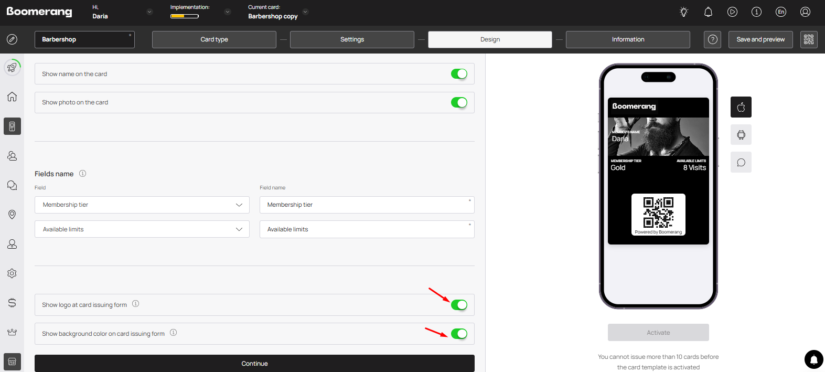Expand the Membership tier field dropdown

[142, 205]
